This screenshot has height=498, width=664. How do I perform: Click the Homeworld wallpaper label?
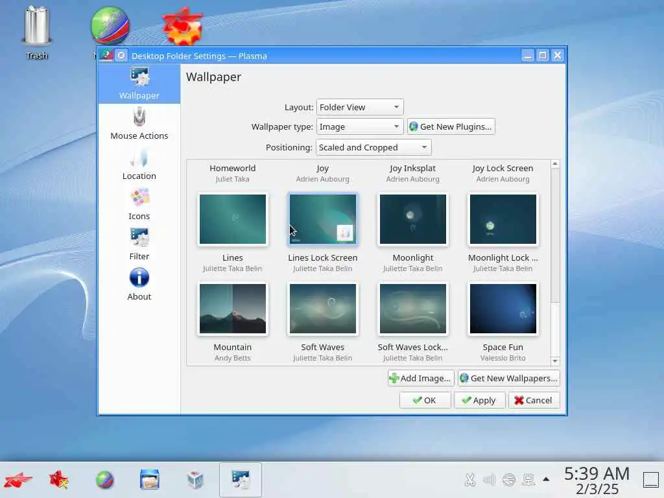233,168
